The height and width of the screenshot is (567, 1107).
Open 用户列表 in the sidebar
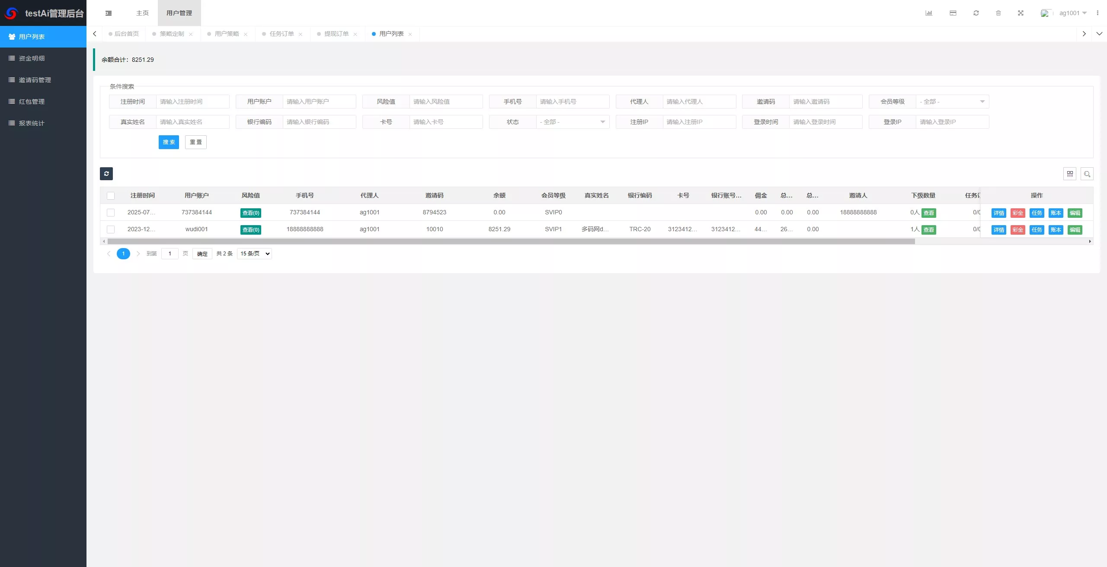pyautogui.click(x=43, y=37)
